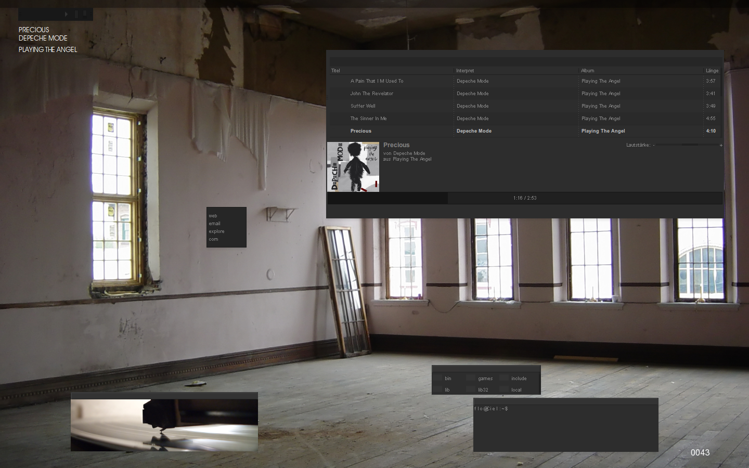Click the PRECIOUS desktop song title
The width and height of the screenshot is (749, 468).
pos(34,30)
